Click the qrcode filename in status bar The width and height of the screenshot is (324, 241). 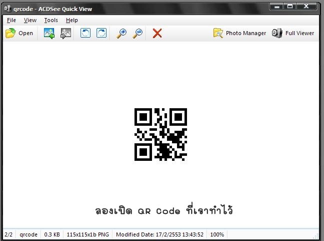(28, 234)
